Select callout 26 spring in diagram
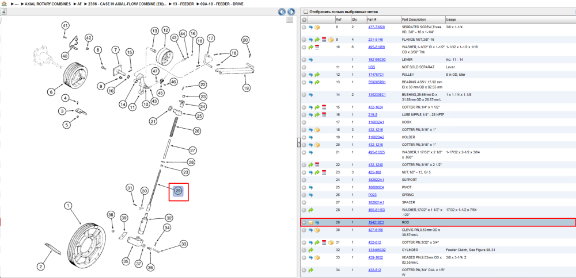 (197, 131)
